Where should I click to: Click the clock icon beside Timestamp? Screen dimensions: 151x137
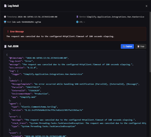[5, 17]
